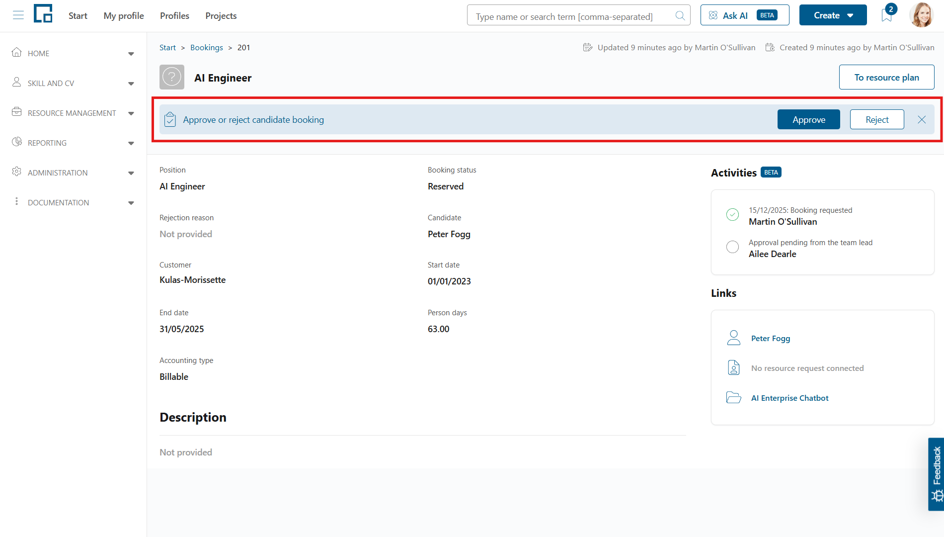Viewport: 944px width, 537px height.
Task: Click the Feedback bug icon tab
Action: coord(936,474)
